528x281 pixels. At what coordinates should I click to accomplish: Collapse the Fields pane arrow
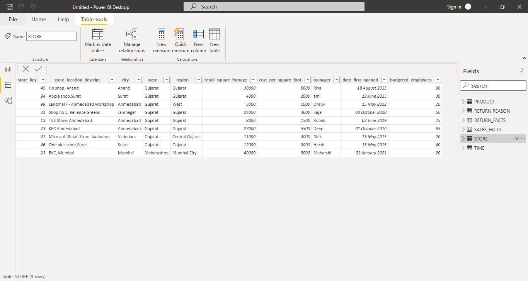pyautogui.click(x=522, y=71)
